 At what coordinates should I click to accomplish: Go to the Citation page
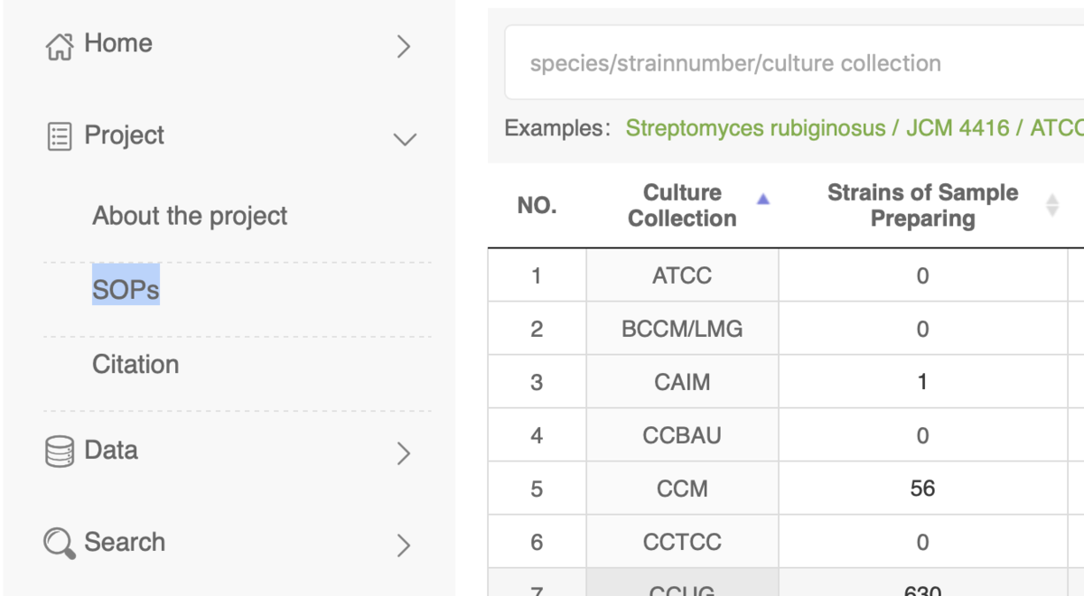pos(135,365)
